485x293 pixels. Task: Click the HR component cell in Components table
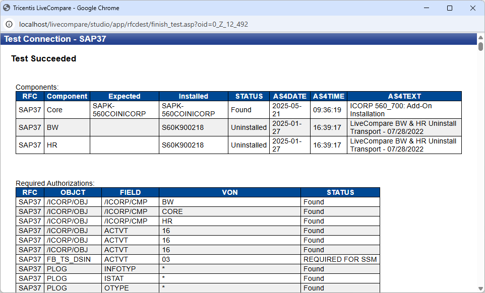pyautogui.click(x=67, y=145)
